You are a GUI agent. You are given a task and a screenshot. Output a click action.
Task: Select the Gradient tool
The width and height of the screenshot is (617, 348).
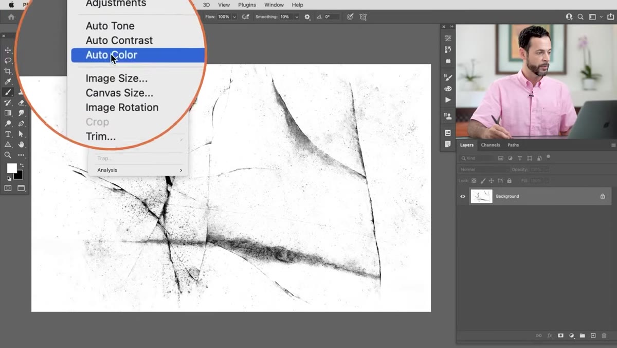[x=8, y=113]
